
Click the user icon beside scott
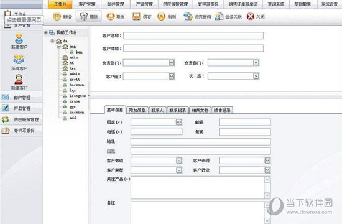click(65, 80)
